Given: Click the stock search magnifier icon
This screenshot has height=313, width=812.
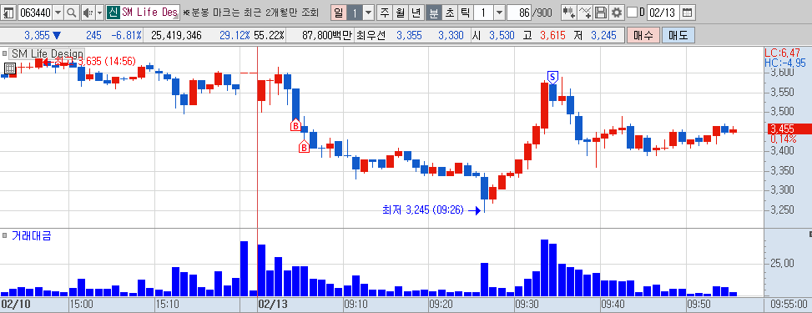Looking at the screenshot, I should (x=72, y=12).
